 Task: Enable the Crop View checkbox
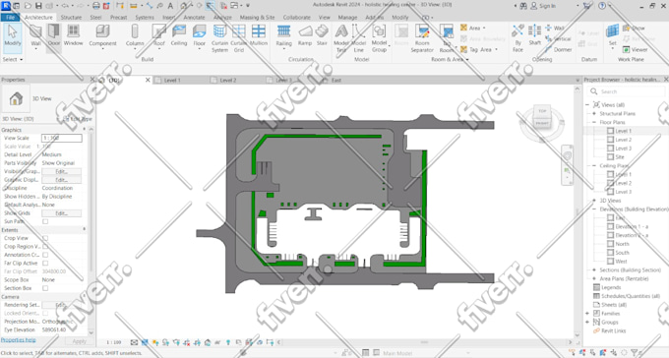(x=45, y=238)
